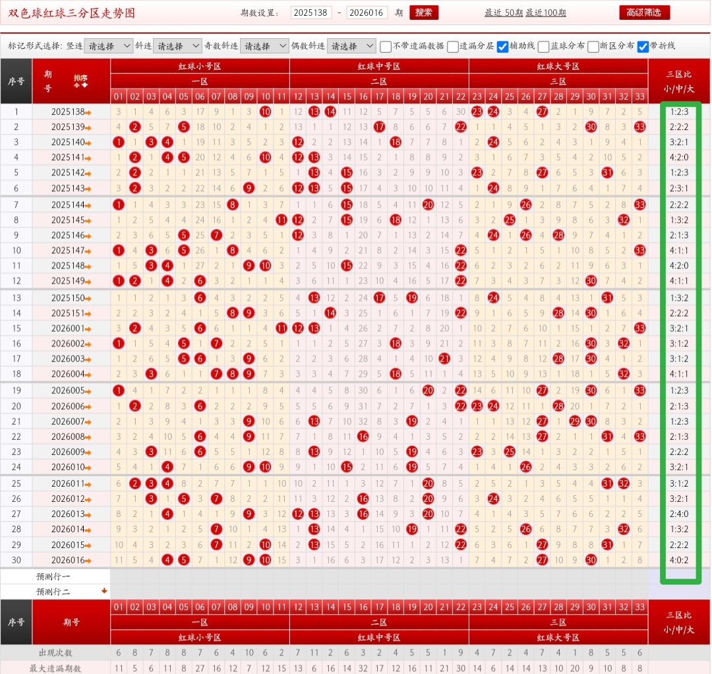Screen dimensions: 712x674
Task: Click the orange arrow beside period 2025144
Action: [88, 206]
